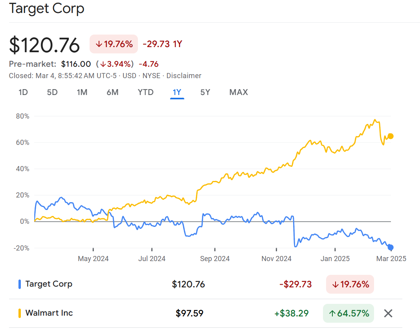Switch chart to YTD view
420x329 pixels.
[x=145, y=92]
